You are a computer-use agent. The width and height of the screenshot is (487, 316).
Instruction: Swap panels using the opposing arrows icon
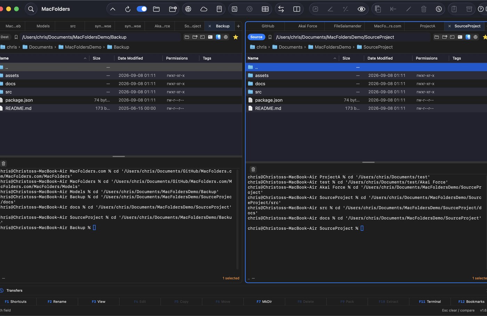pos(281,9)
